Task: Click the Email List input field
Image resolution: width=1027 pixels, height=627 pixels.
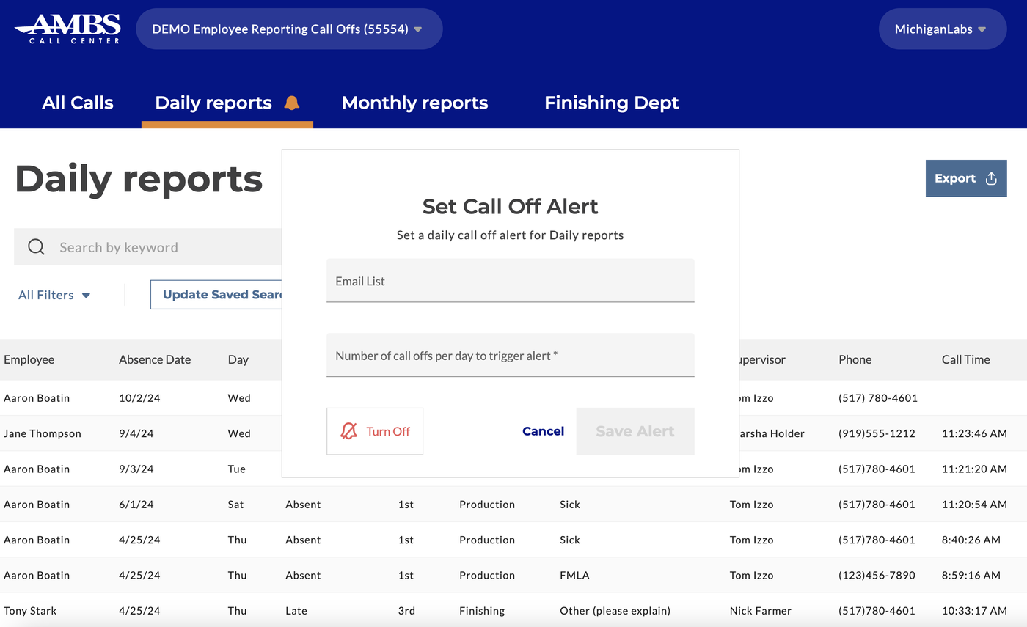Action: [x=510, y=281]
